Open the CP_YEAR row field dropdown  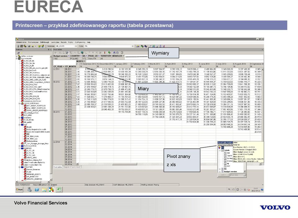(63, 66)
